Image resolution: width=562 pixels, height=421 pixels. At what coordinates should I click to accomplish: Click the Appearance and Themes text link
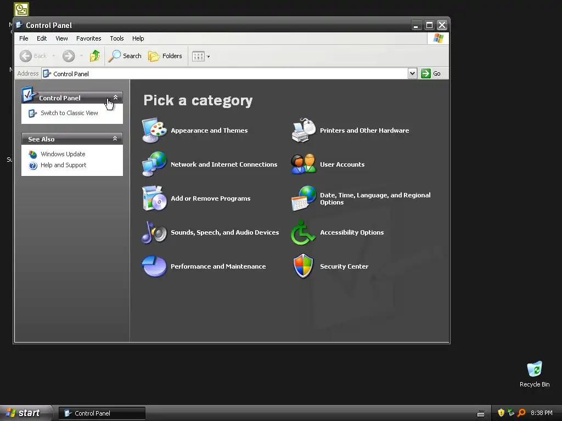click(209, 130)
